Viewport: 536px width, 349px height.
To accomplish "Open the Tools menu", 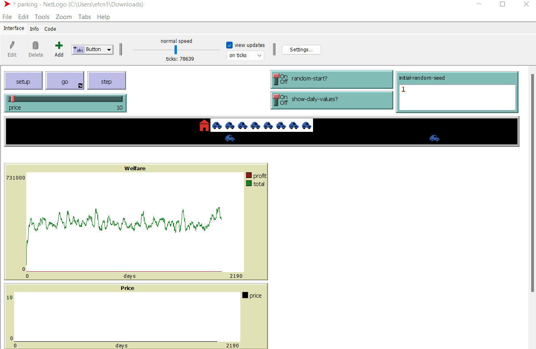I will [x=42, y=17].
